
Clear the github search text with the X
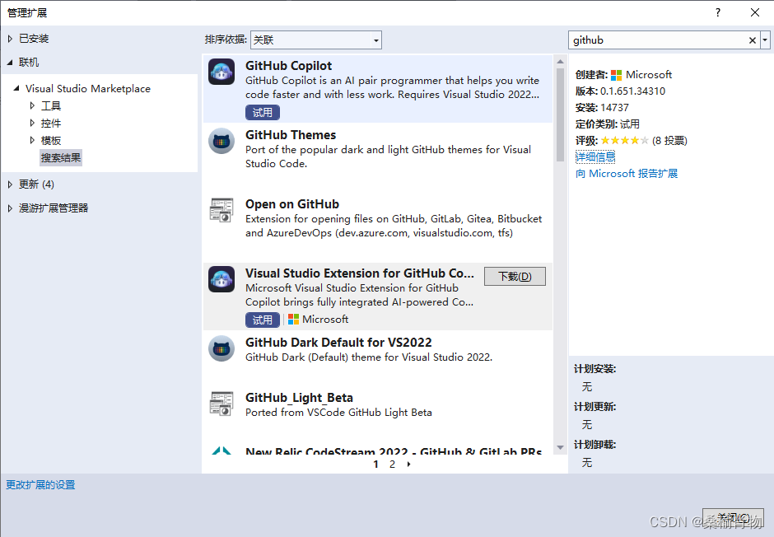click(753, 40)
